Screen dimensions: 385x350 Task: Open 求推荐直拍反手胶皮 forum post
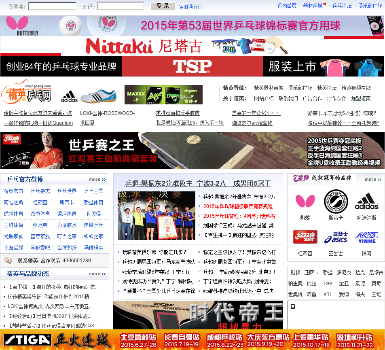point(178,113)
